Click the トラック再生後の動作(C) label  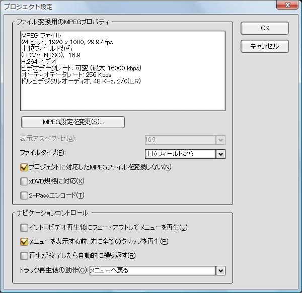coord(54,270)
